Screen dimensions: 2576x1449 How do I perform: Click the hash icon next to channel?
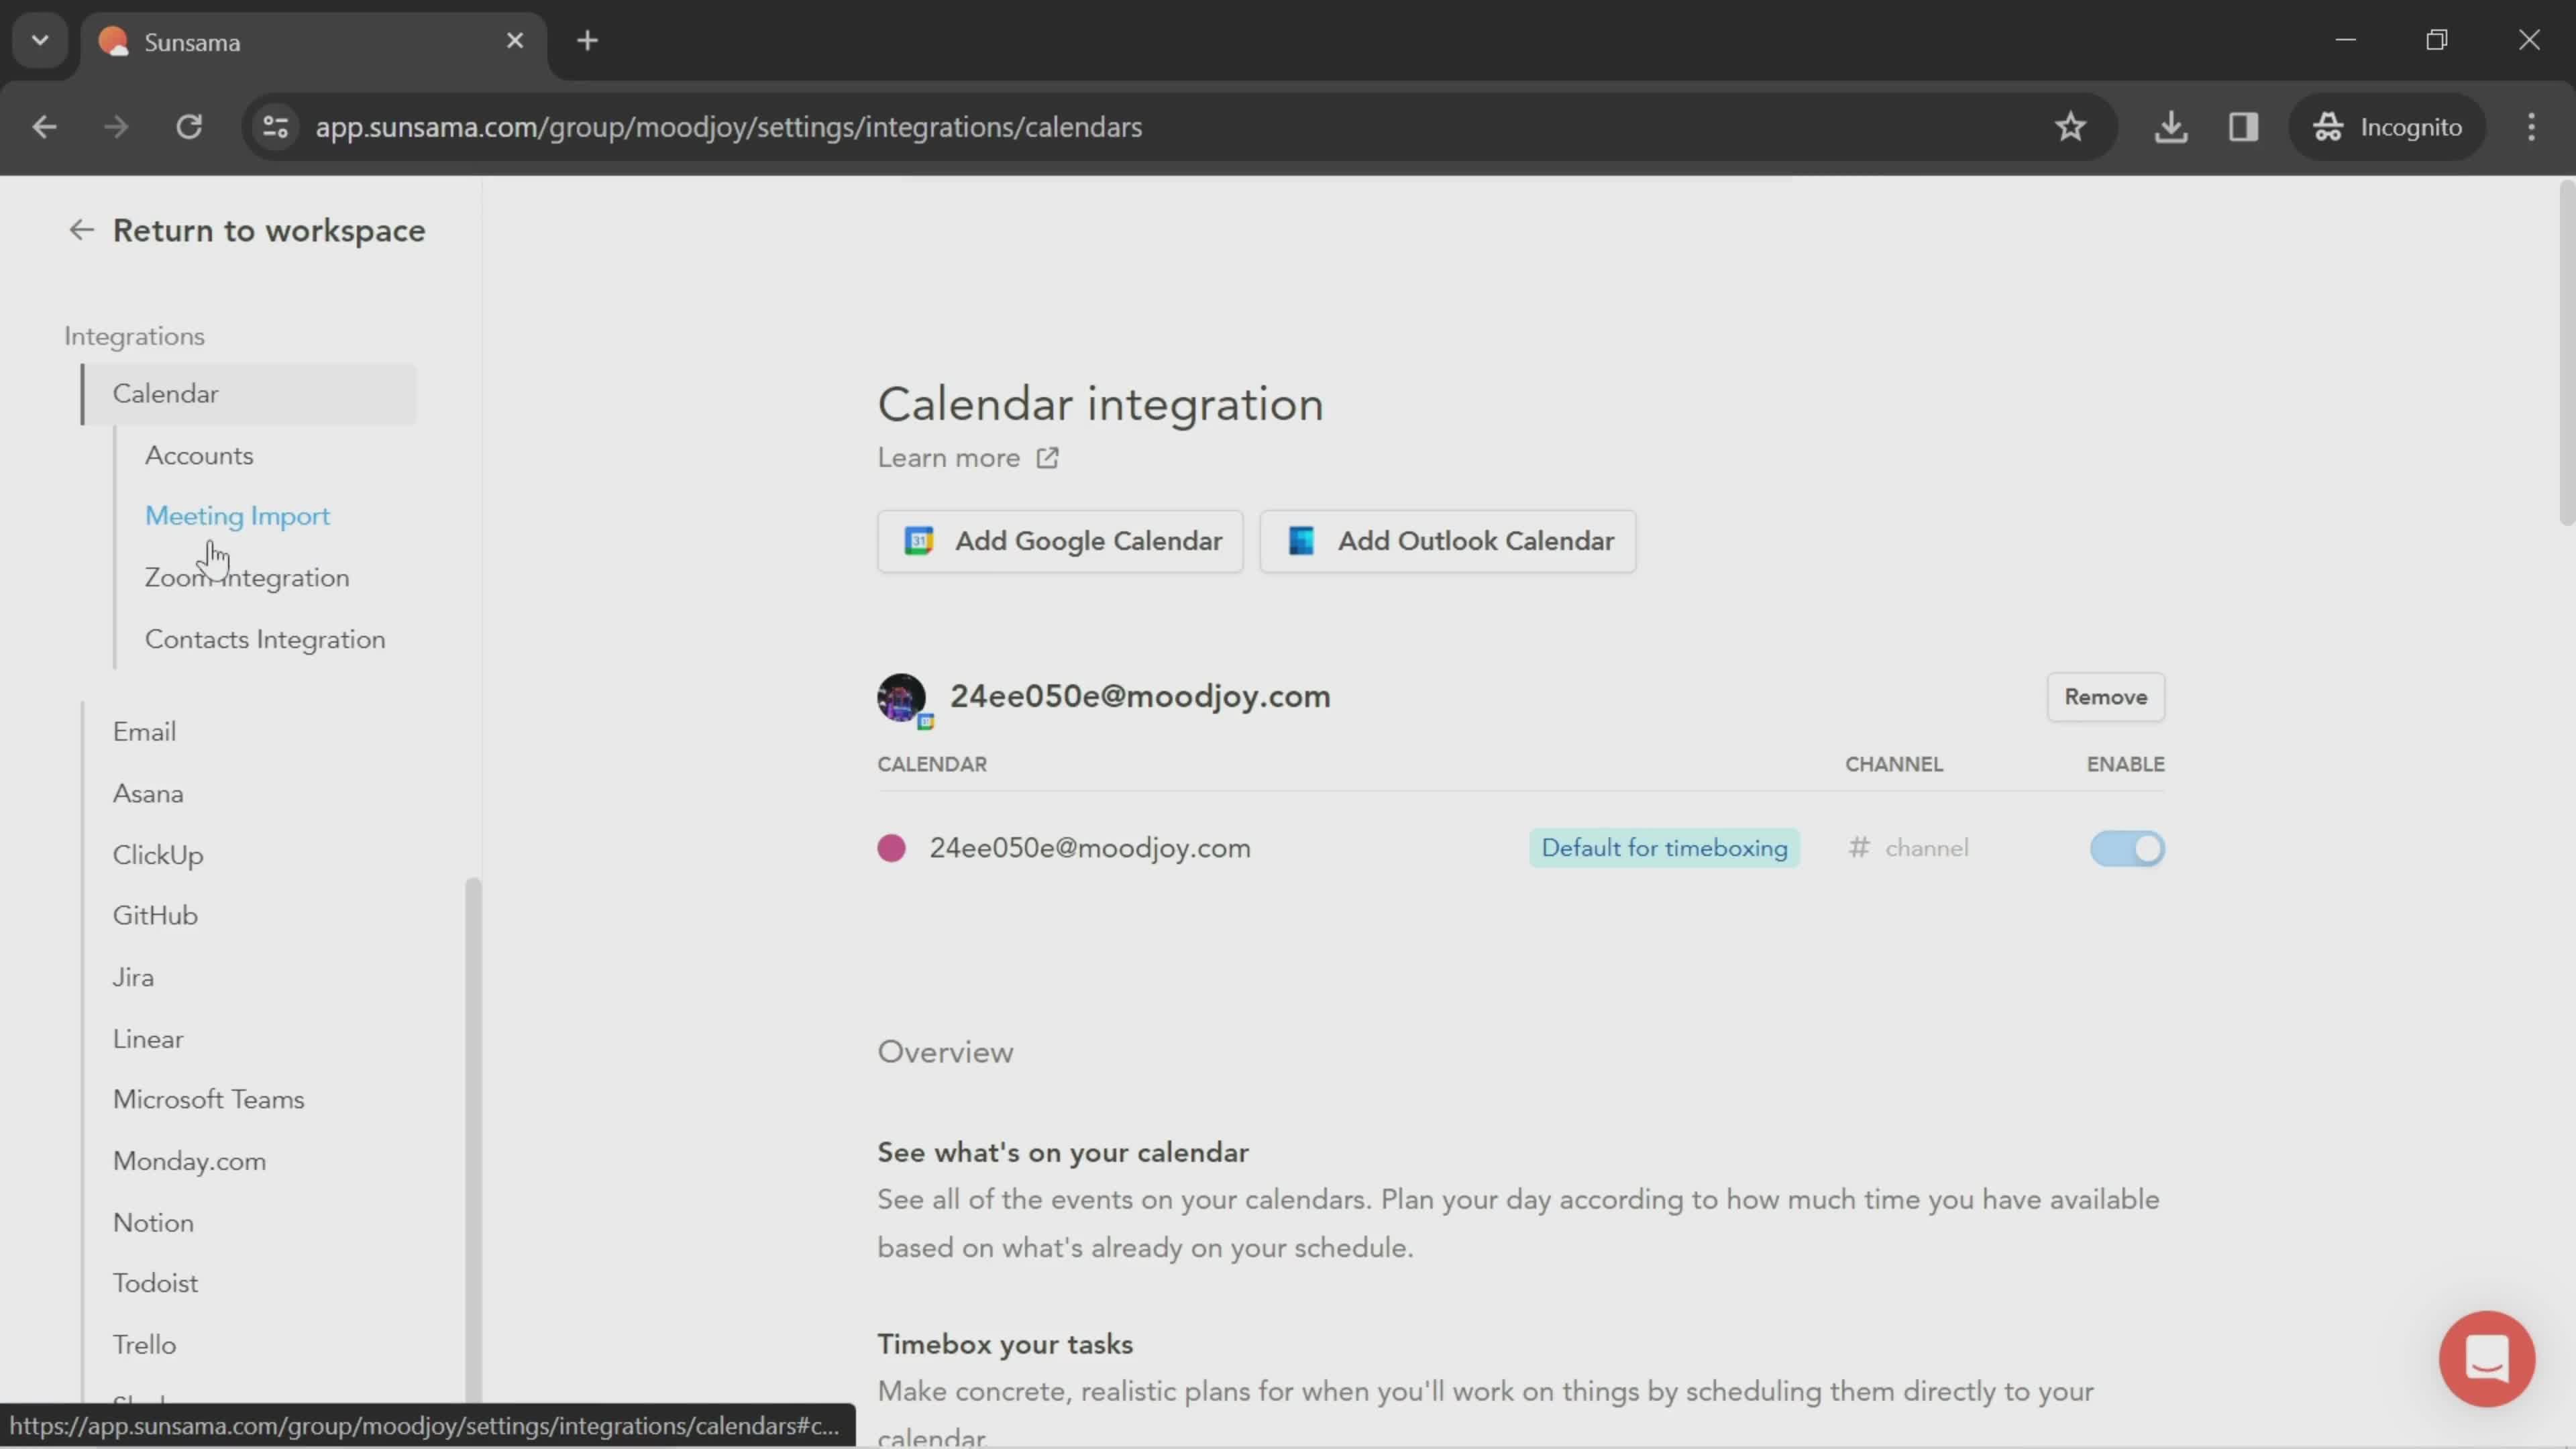[1859, 848]
